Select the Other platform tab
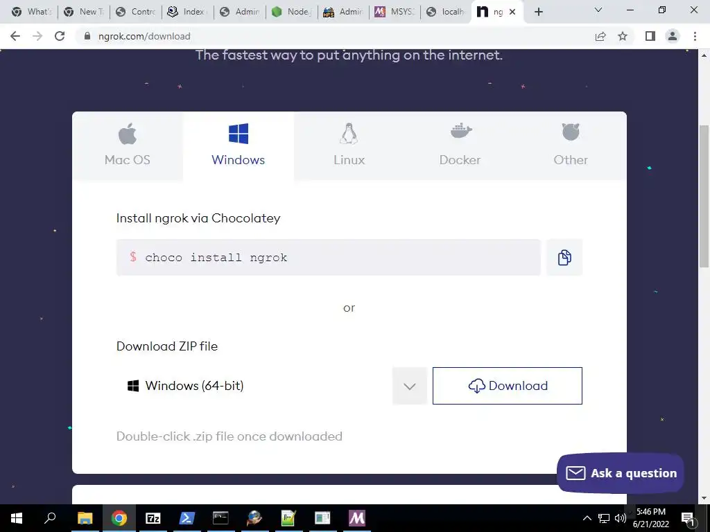This screenshot has width=710, height=532. [571, 145]
